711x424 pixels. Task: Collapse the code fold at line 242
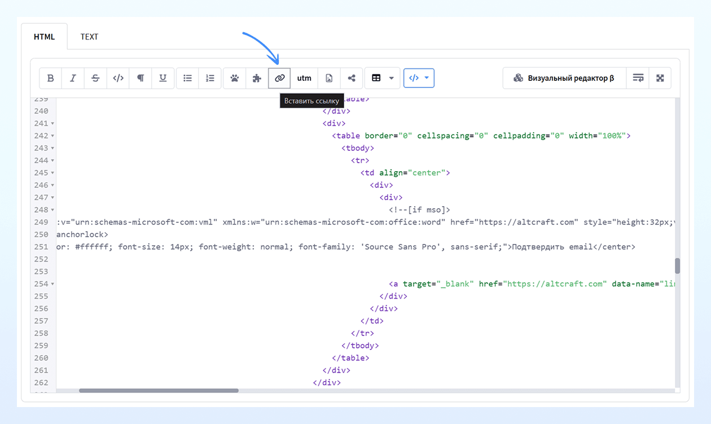[x=52, y=136]
